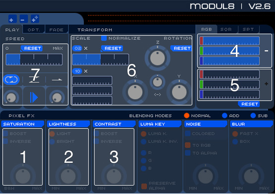The height and width of the screenshot is (194, 275).
Task: Toggle the G channel for luma key
Action: pos(144,160)
